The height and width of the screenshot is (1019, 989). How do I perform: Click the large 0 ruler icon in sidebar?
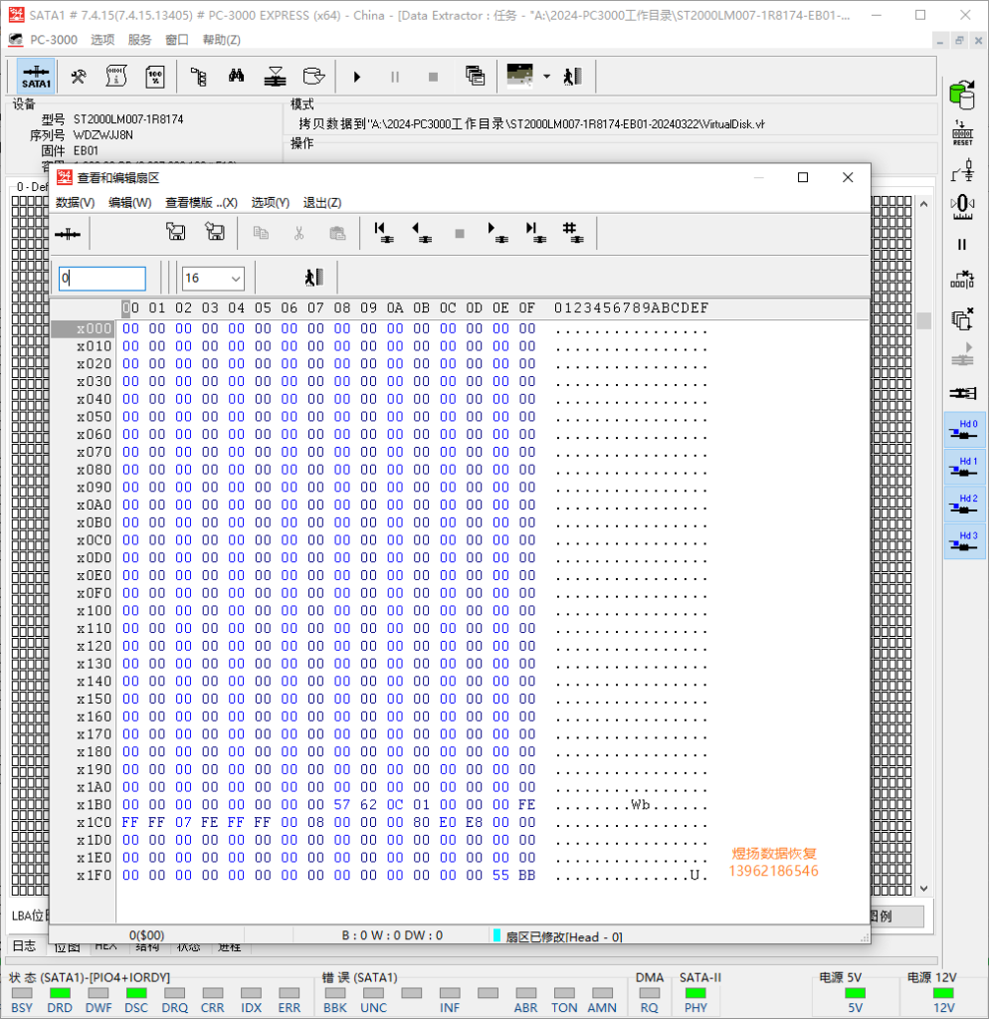962,207
